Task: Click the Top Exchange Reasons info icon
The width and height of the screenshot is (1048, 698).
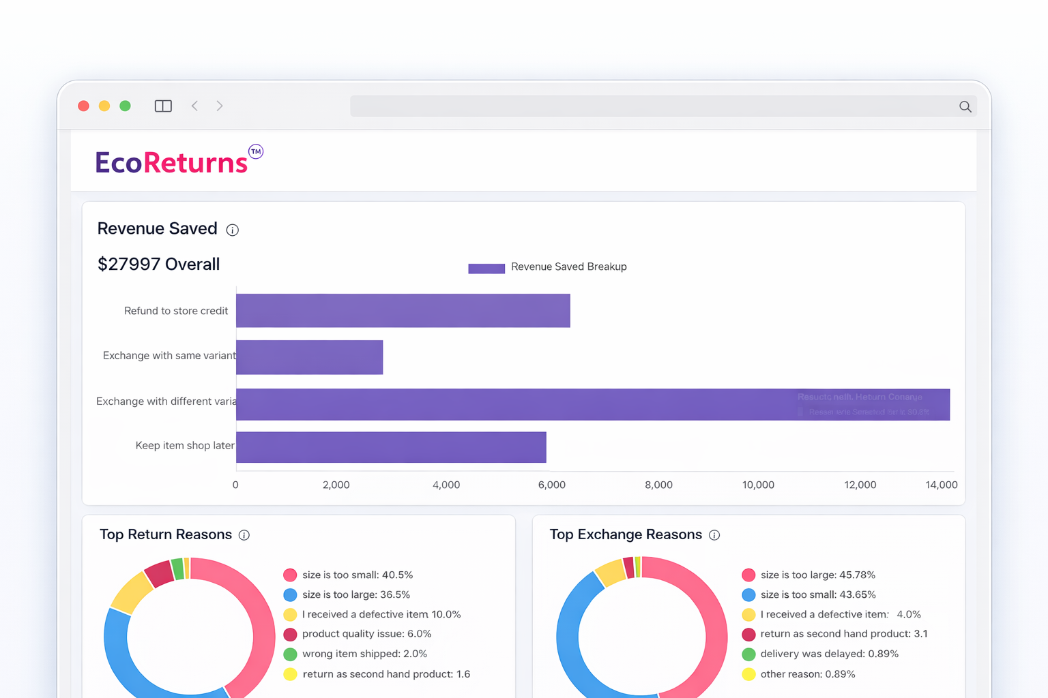Action: [714, 535]
